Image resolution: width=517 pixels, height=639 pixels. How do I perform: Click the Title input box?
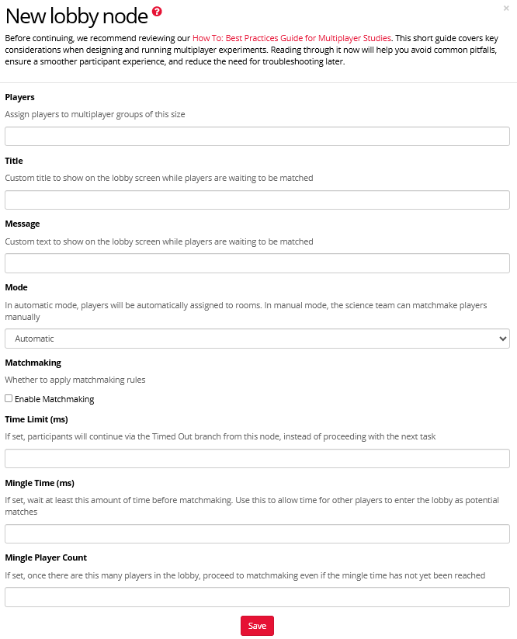[257, 199]
